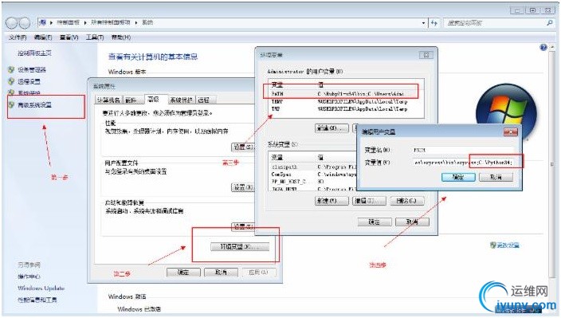Click 确定 in Environment Variables dialog
The image size is (561, 318).
pos(375,222)
